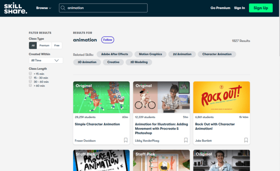Click the 1h 46m duration text
The height and width of the screenshot is (171, 280).
click(x=244, y=117)
